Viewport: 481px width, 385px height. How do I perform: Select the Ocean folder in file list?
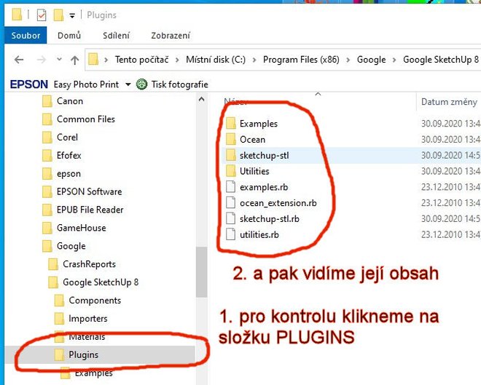click(x=252, y=140)
